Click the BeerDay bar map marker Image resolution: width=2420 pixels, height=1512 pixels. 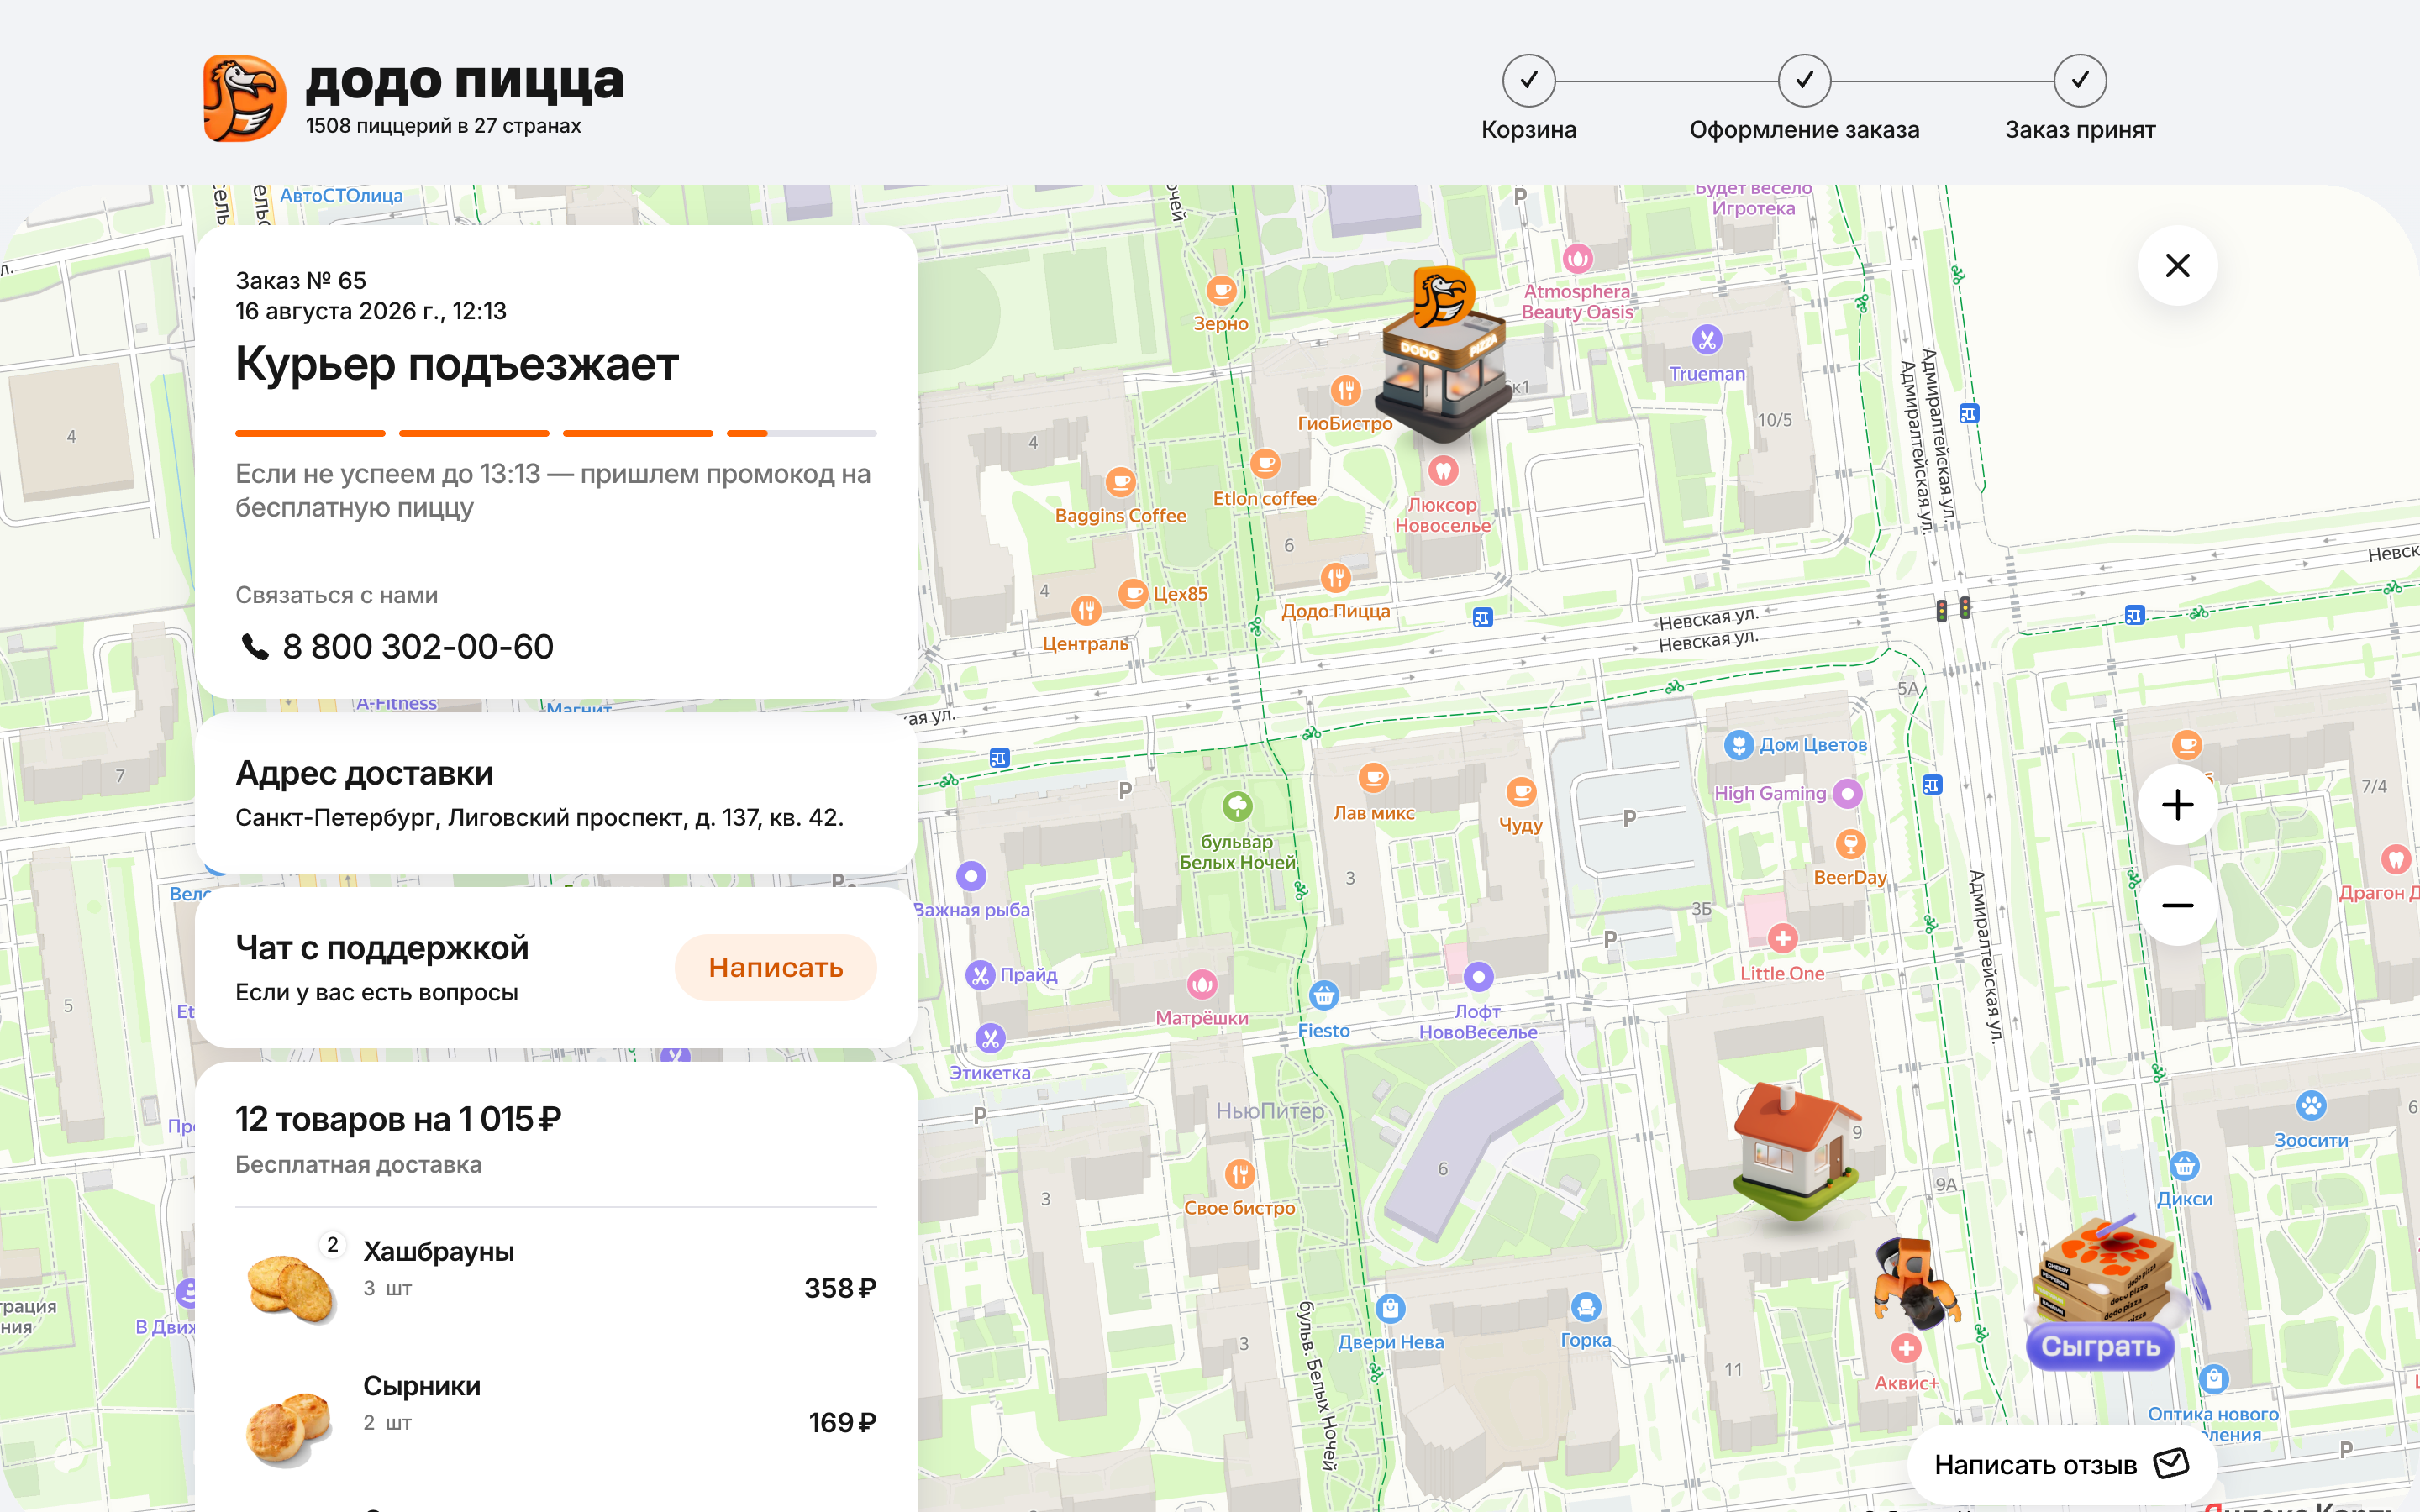(x=1850, y=844)
